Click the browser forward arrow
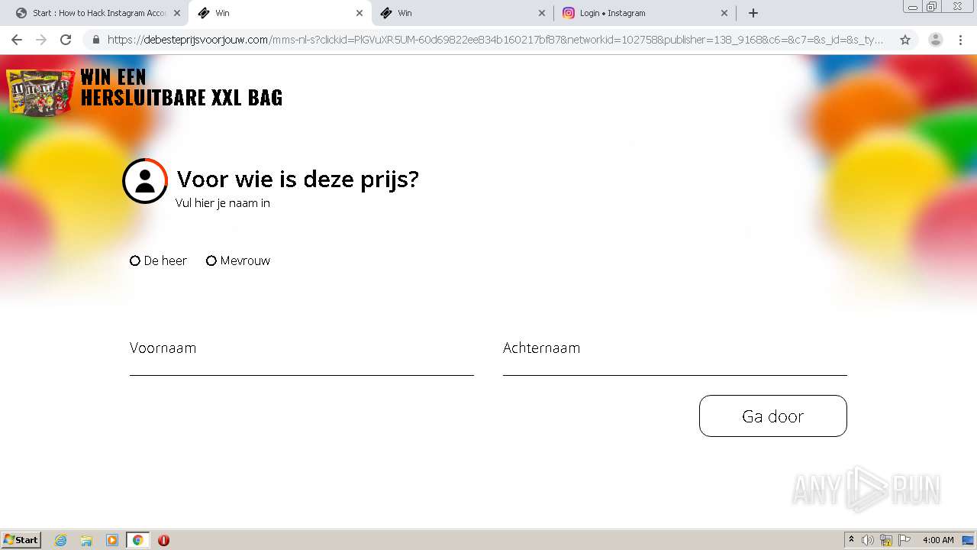 click(x=41, y=40)
